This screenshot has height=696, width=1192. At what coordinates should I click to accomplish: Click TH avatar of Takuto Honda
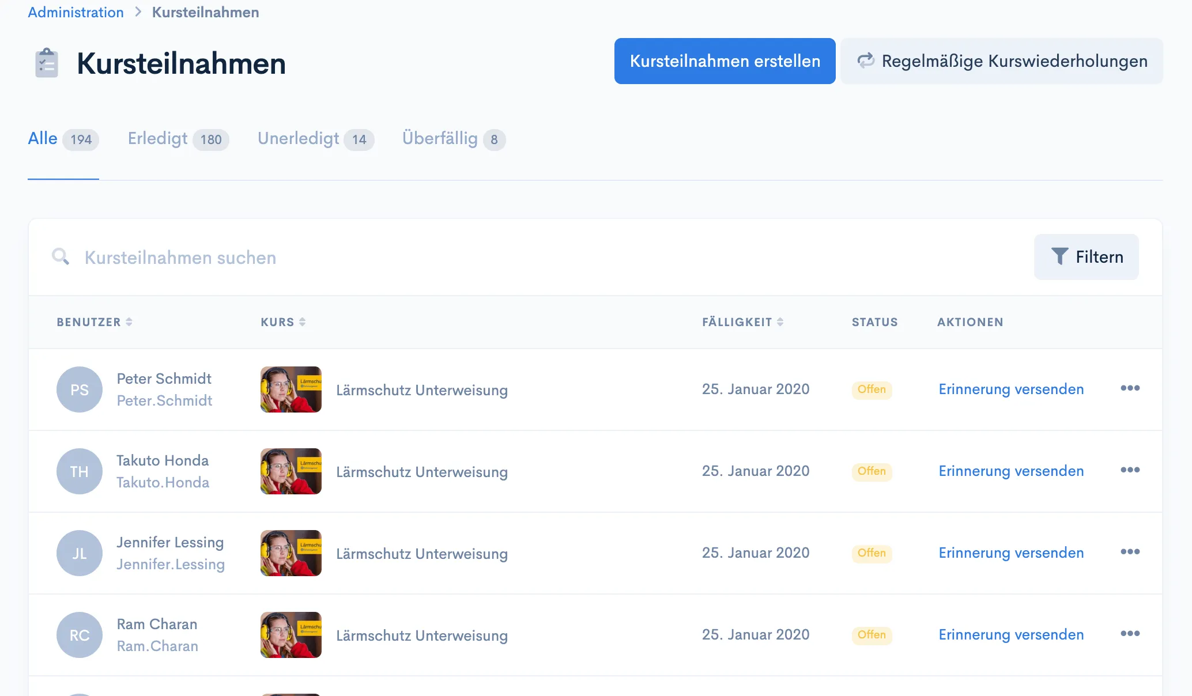pos(80,471)
